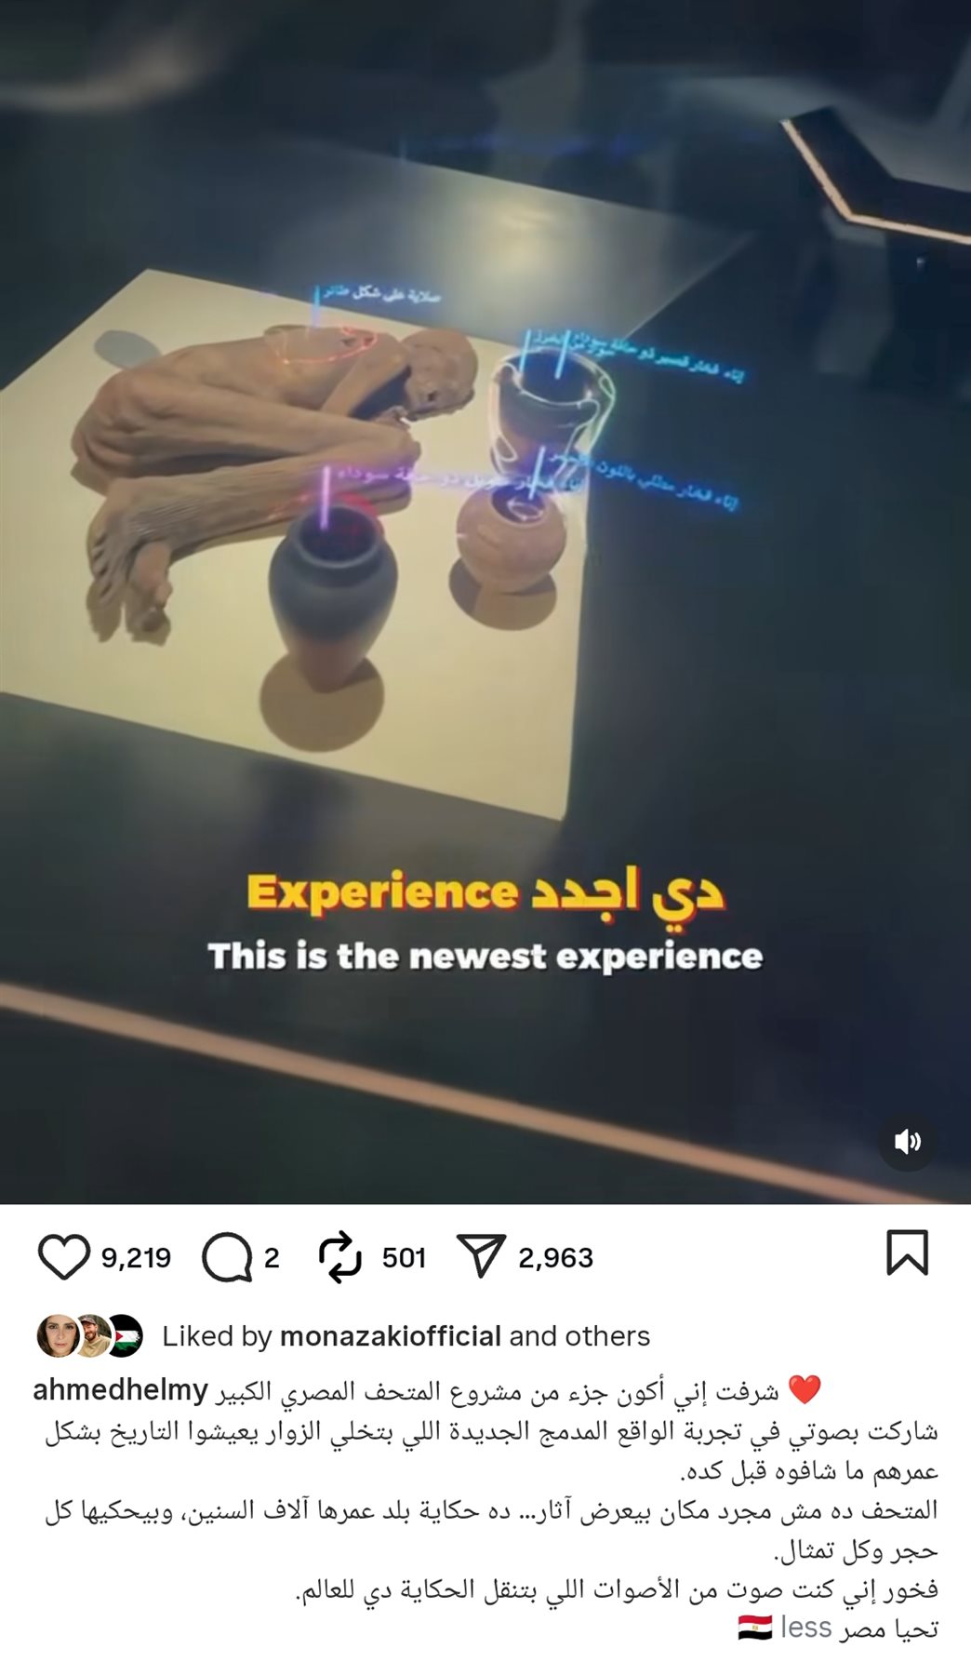Open the 2,963 shares count

[555, 1258]
